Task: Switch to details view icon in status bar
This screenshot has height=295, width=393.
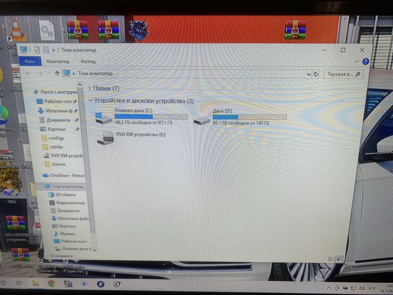Action: [331, 259]
